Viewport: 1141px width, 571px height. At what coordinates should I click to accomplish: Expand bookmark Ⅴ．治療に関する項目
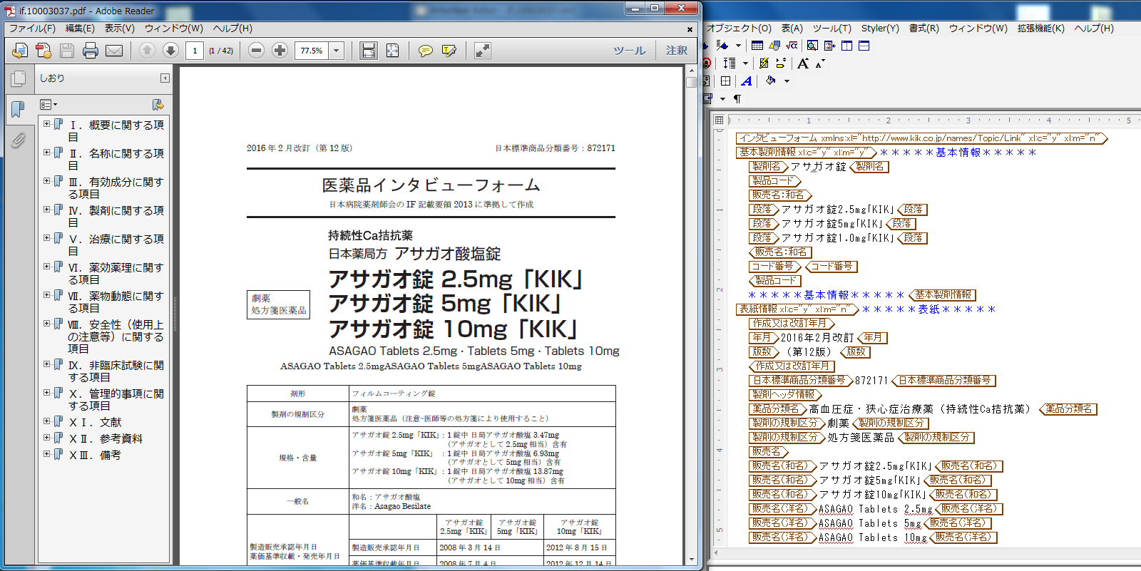46,238
